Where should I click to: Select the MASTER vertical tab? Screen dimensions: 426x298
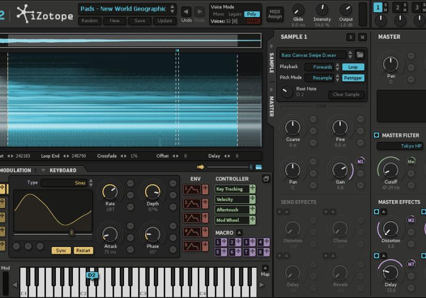(271, 106)
